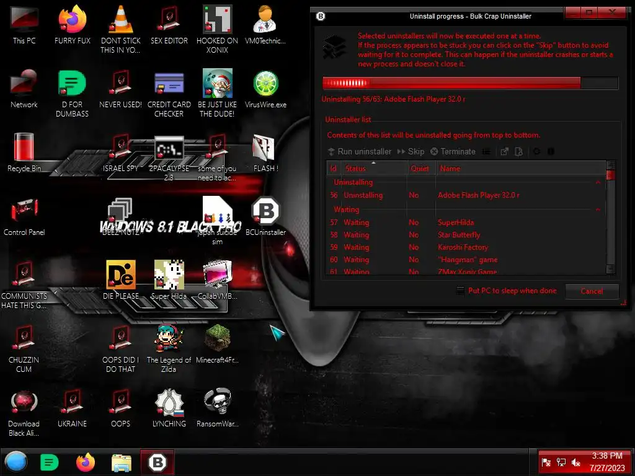This screenshot has height=476, width=635.
Task: Click the BCUninstaller taskbar button
Action: click(158, 462)
